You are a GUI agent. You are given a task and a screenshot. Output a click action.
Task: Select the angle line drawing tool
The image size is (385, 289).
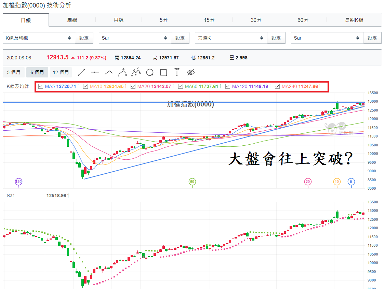pyautogui.click(x=108, y=72)
